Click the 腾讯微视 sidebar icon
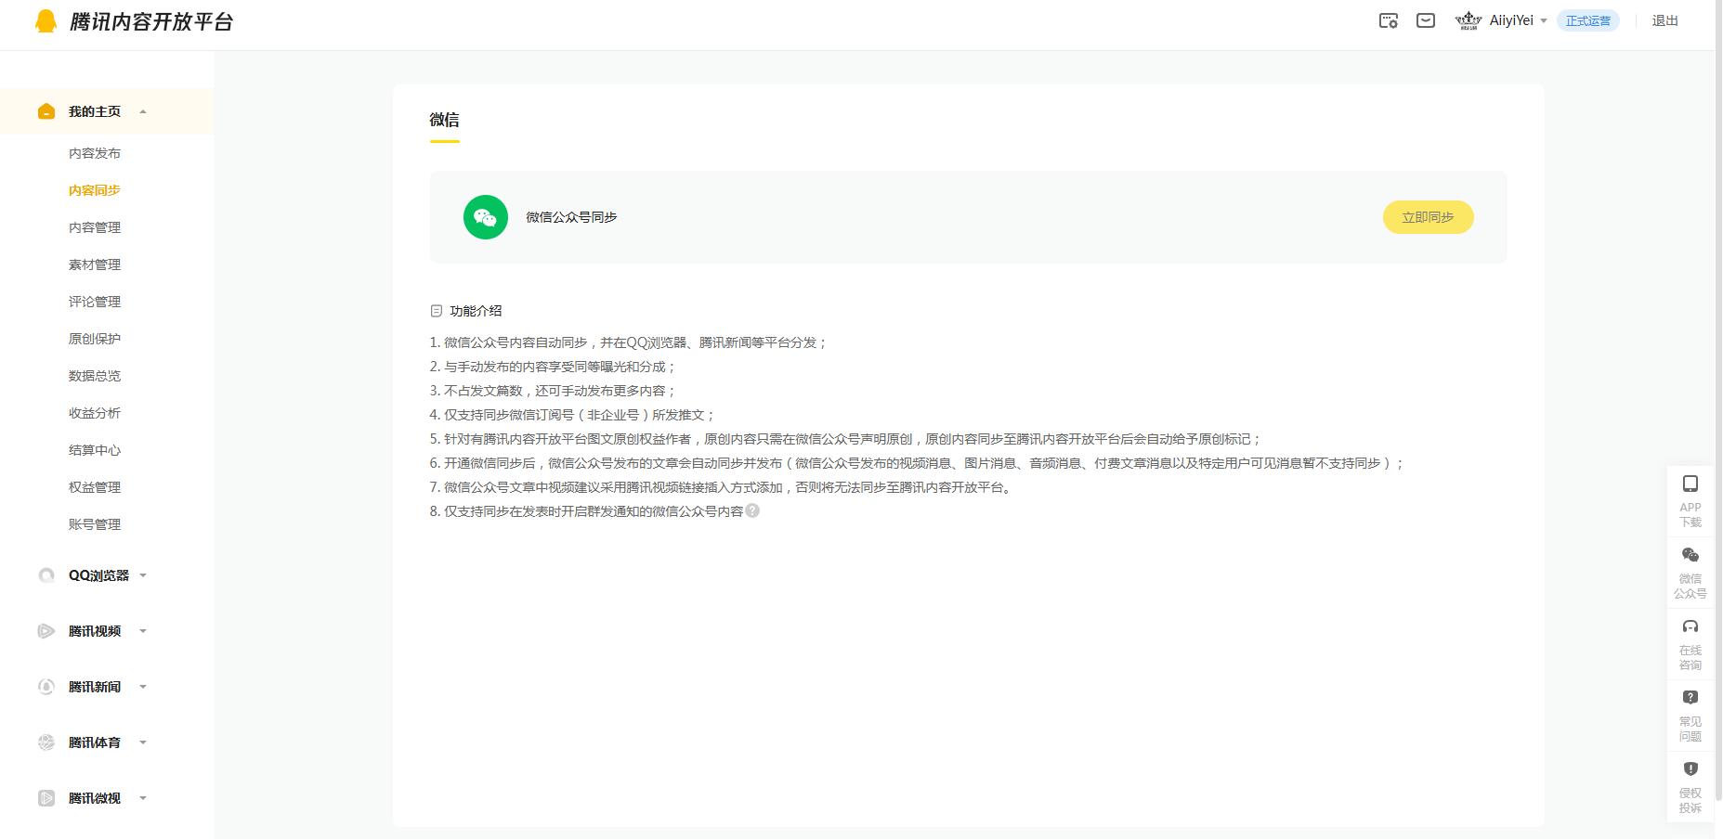 (x=46, y=798)
